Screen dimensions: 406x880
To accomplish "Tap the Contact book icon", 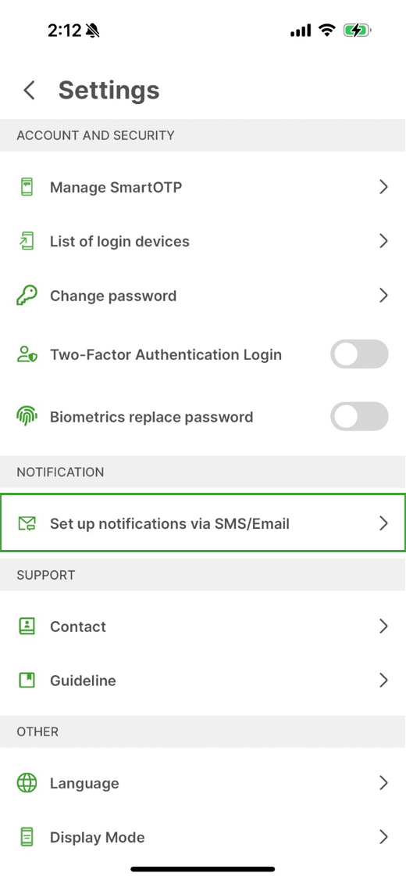I will (27, 627).
